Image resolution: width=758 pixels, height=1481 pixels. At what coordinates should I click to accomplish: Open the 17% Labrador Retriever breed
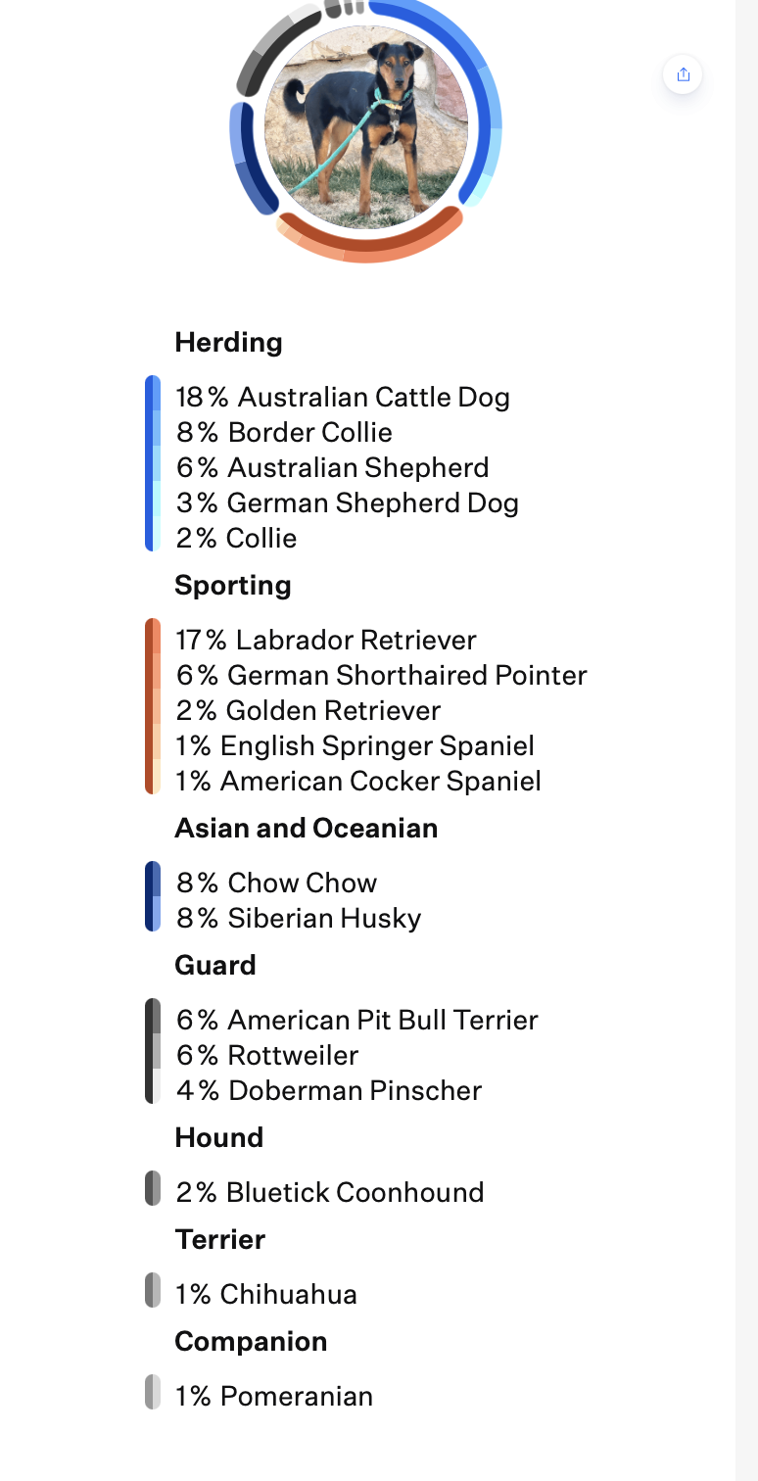(x=326, y=640)
